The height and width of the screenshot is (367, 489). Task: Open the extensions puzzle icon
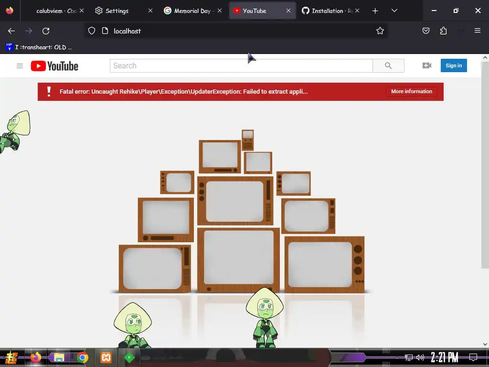coord(443,31)
